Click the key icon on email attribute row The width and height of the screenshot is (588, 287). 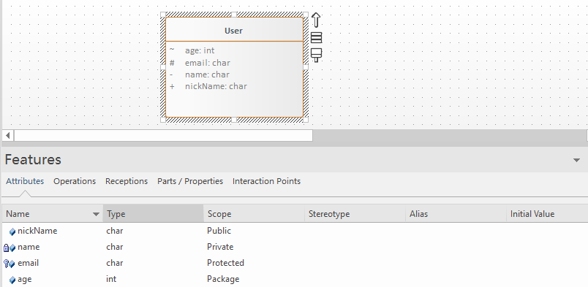click(x=6, y=264)
